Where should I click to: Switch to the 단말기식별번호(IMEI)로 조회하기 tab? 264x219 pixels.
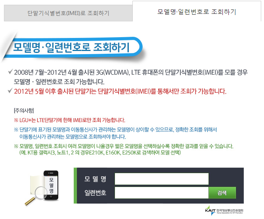click(x=68, y=13)
